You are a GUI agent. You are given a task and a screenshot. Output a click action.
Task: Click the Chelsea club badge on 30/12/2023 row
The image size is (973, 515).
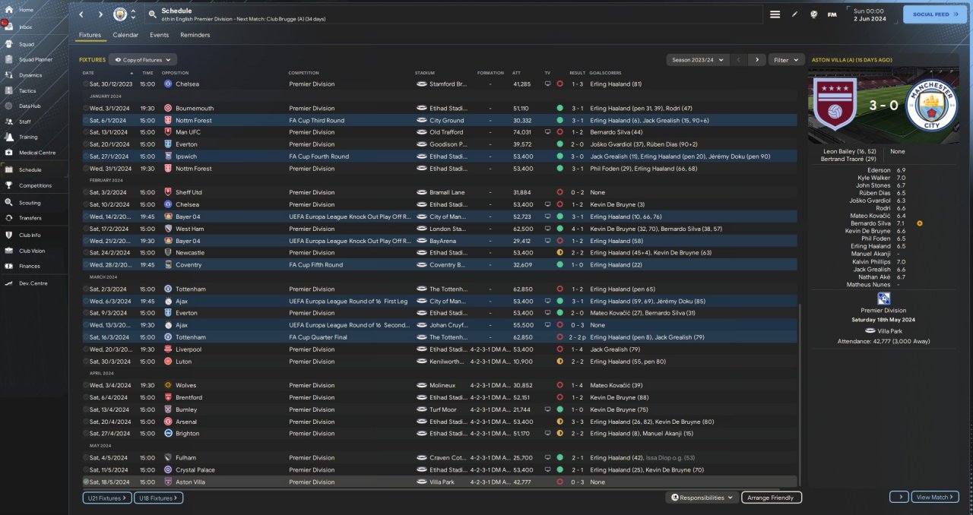168,84
